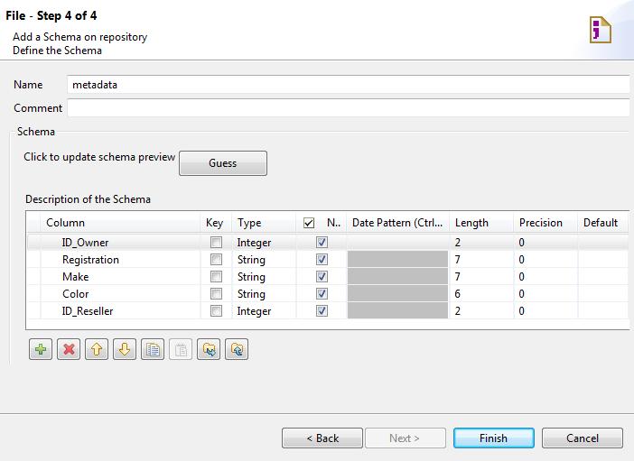634x461 pixels.
Task: Uncheck Nullable checkbox for Registration row
Action: pyautogui.click(x=322, y=260)
